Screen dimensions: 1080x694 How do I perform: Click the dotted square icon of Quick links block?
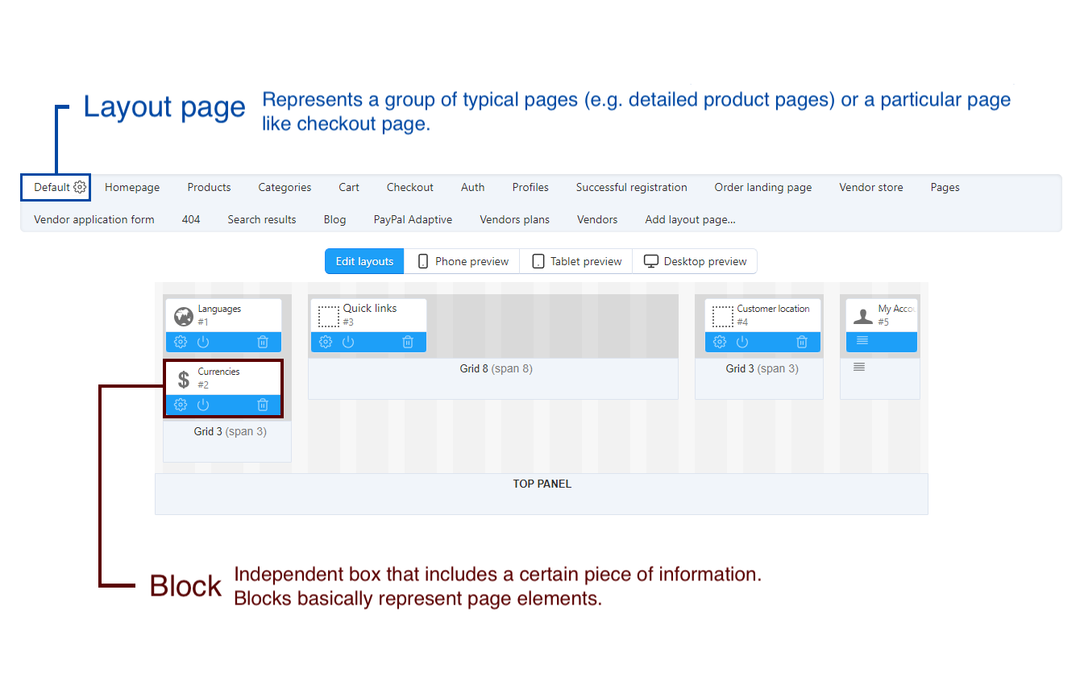coord(328,316)
